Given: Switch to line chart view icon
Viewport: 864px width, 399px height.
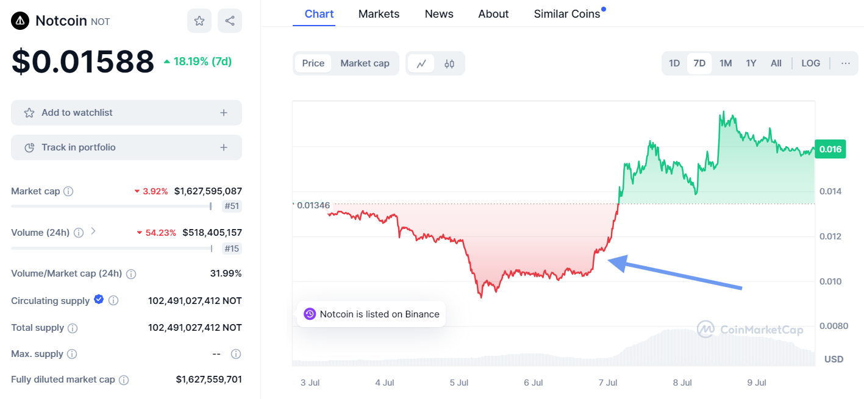Looking at the screenshot, I should click(421, 63).
